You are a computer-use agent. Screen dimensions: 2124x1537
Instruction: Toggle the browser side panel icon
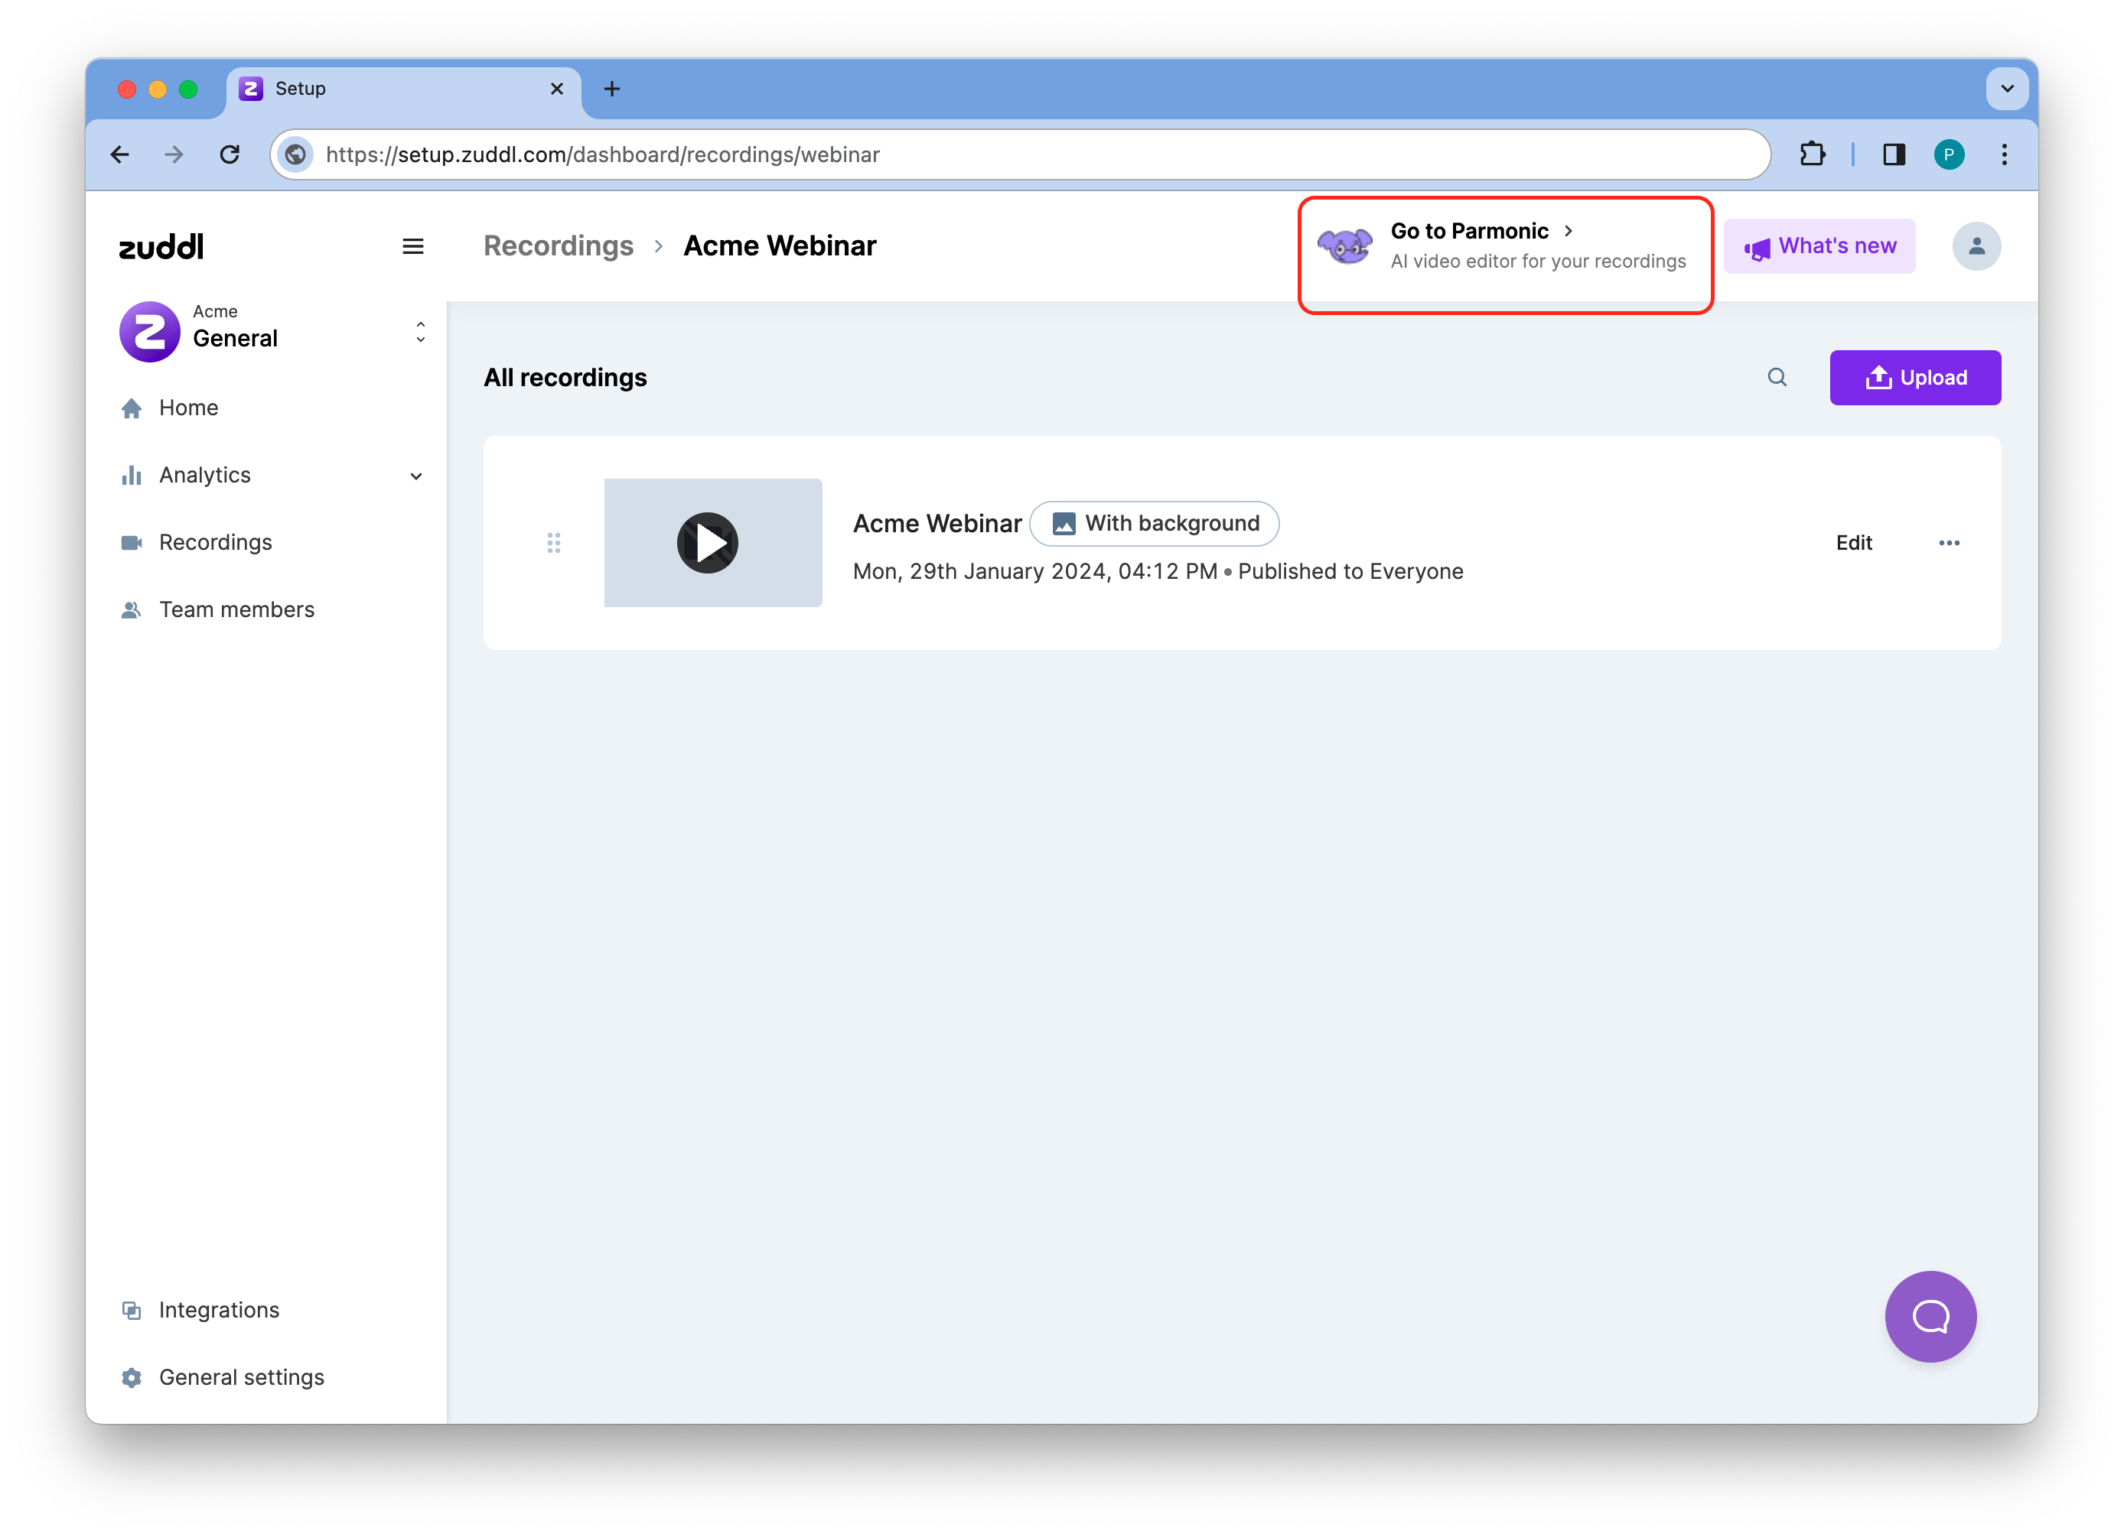(1894, 154)
